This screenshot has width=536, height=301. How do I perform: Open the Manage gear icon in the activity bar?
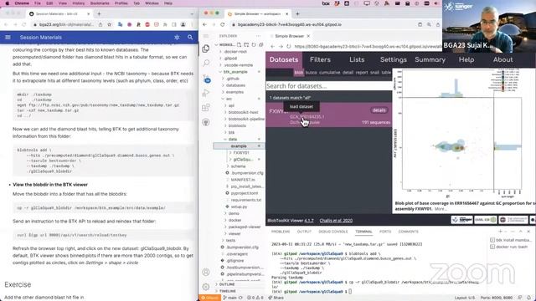pyautogui.click(x=206, y=287)
